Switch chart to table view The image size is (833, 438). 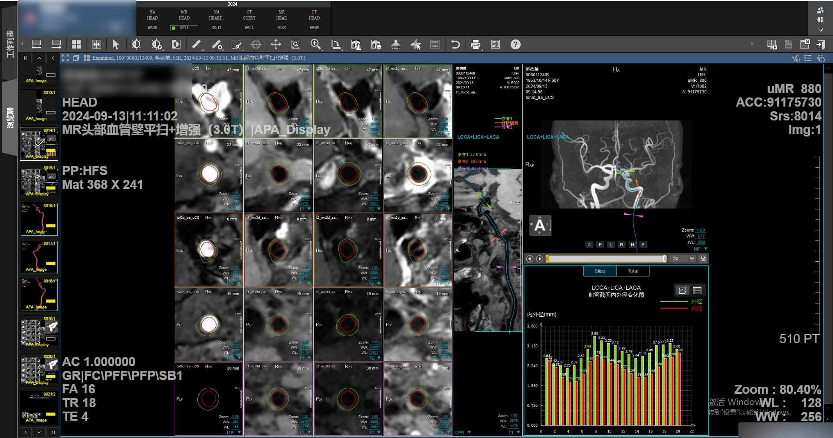point(697,290)
